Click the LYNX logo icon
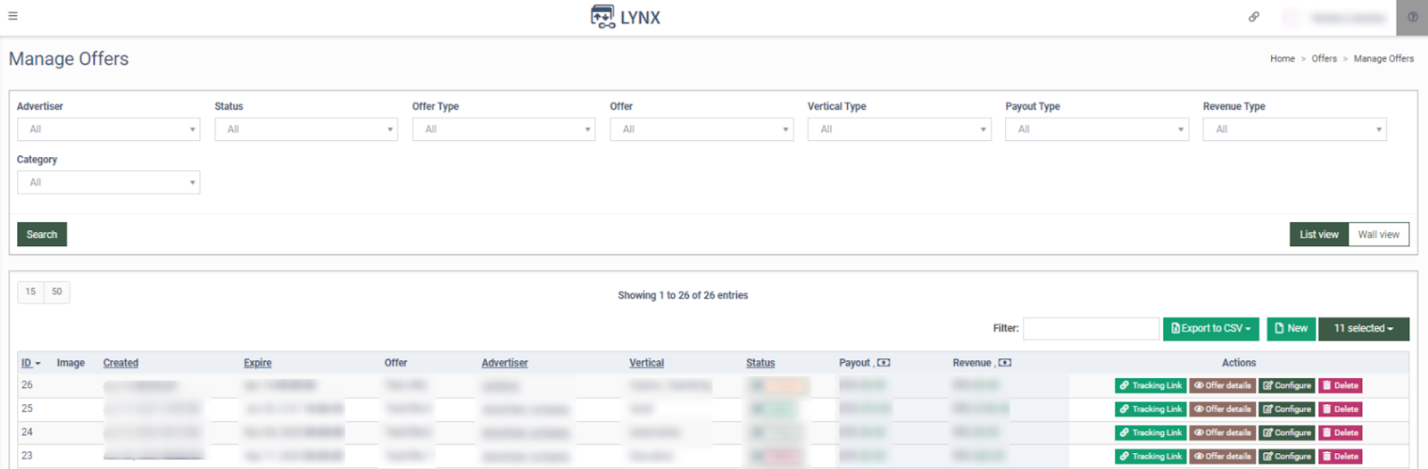The image size is (1428, 469). coord(602,17)
